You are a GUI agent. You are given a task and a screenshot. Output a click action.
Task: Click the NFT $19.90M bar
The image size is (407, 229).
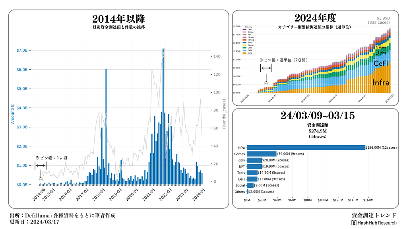(x=254, y=167)
